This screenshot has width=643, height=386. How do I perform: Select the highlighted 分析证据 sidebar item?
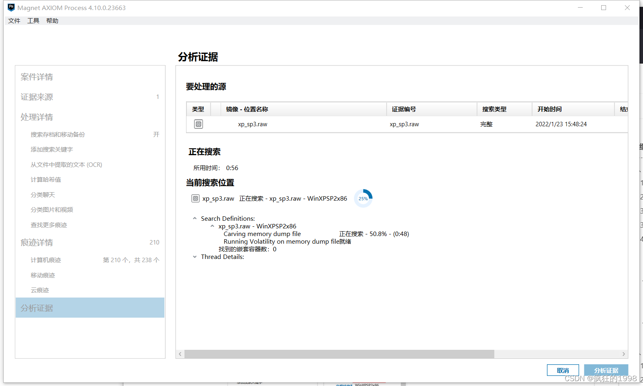(90, 308)
